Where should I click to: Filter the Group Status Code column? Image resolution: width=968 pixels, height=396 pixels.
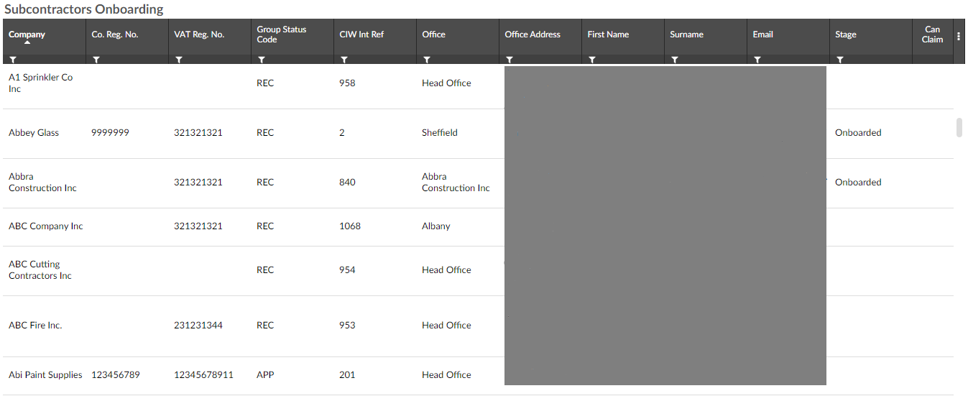(x=262, y=60)
